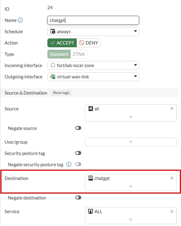Click the ALL service entry text
Screen dimensions: 181x226
pos(98,212)
